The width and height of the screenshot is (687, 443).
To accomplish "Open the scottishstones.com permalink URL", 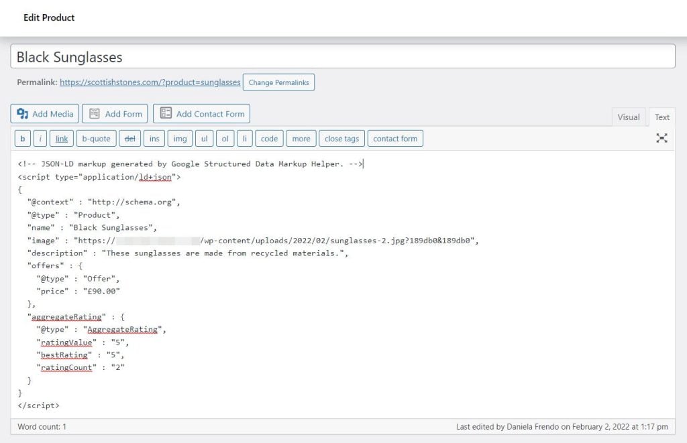I will tap(149, 82).
